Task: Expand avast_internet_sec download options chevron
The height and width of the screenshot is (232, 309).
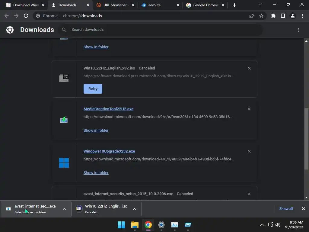Action: point(64,209)
